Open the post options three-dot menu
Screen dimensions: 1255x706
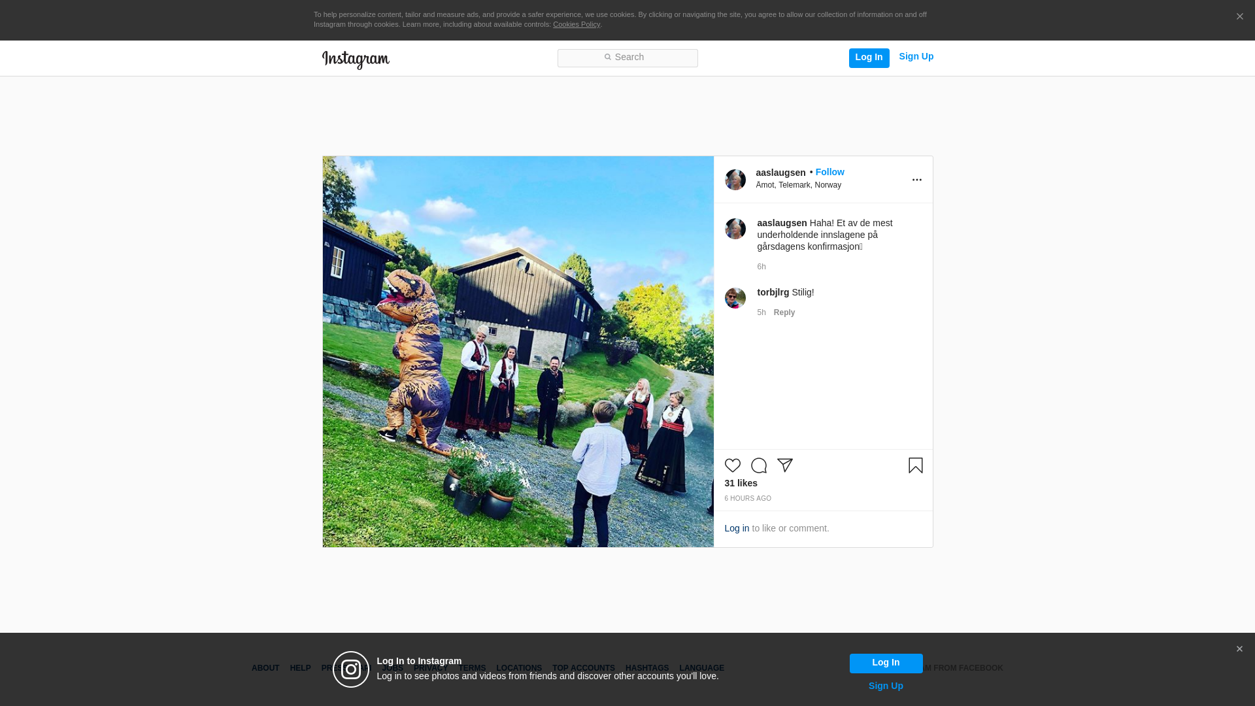click(916, 180)
